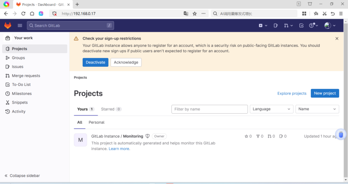Click the GitLab fox logo

[x=8, y=26]
